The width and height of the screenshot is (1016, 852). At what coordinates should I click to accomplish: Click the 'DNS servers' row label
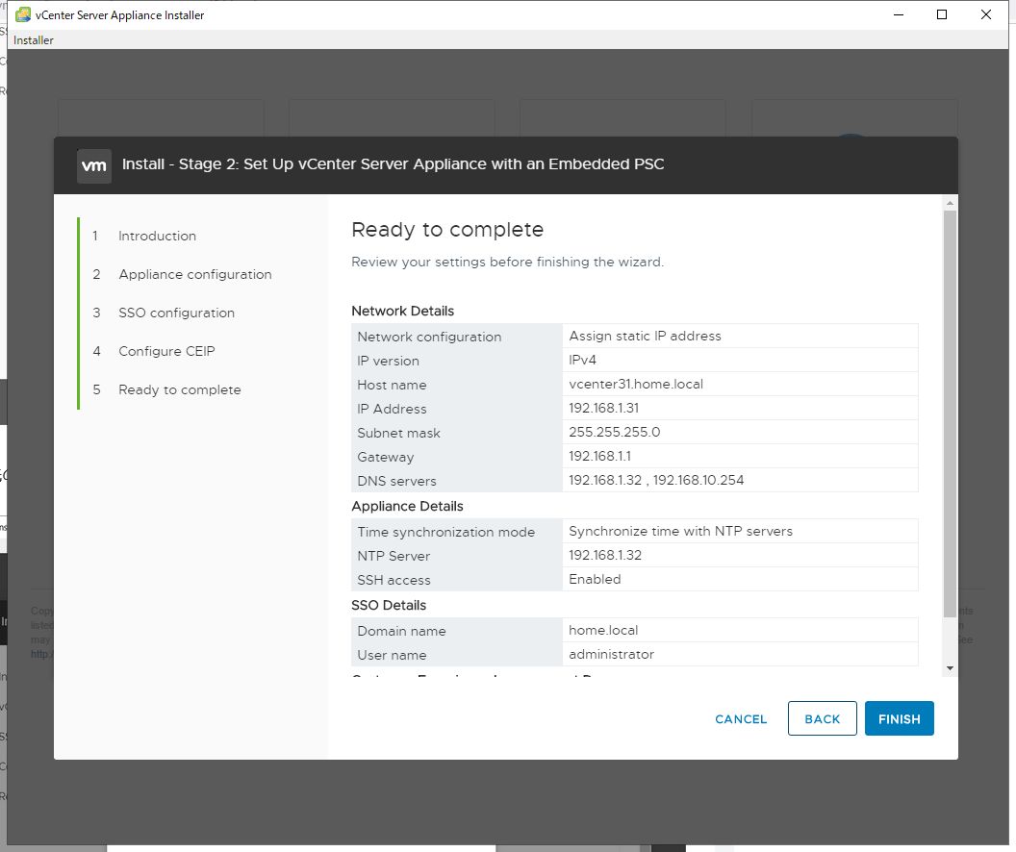point(396,481)
